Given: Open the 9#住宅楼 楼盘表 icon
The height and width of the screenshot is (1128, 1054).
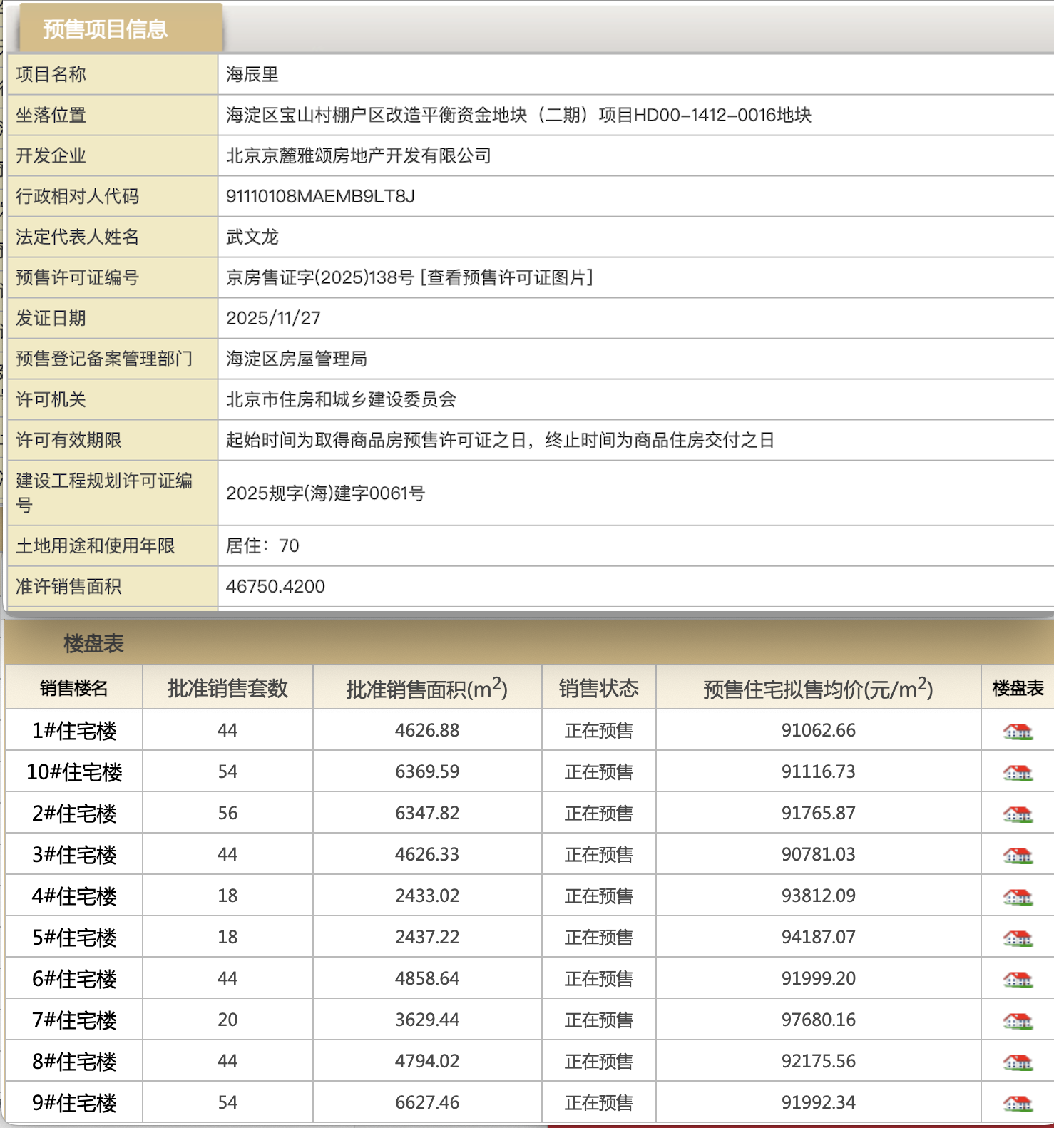Looking at the screenshot, I should tap(1018, 1103).
